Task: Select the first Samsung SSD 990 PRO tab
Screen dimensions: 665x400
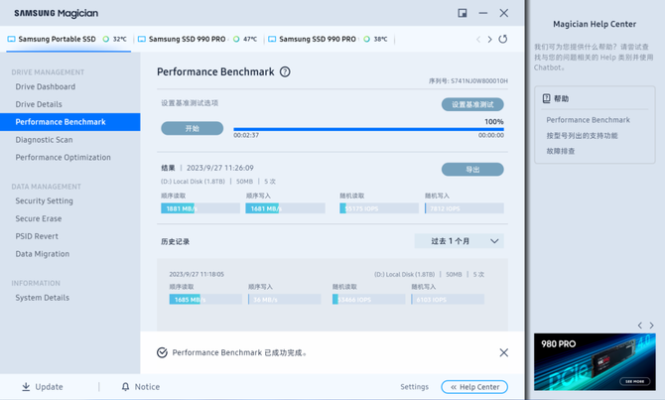Action: pyautogui.click(x=199, y=39)
